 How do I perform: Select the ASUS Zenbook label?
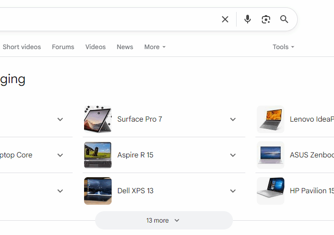click(312, 155)
